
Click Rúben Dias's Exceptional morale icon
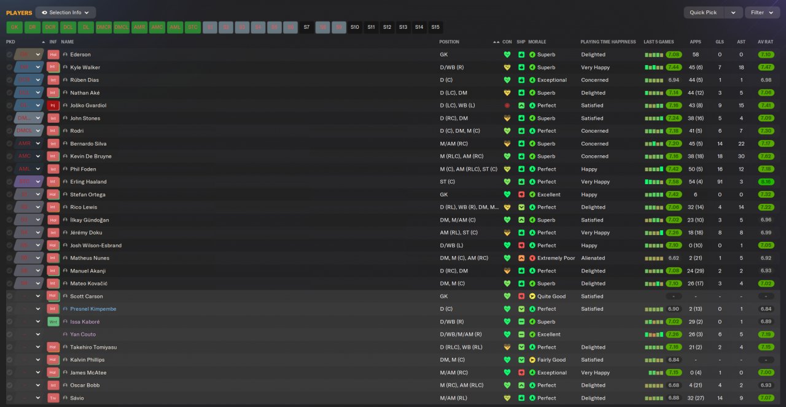pos(532,80)
